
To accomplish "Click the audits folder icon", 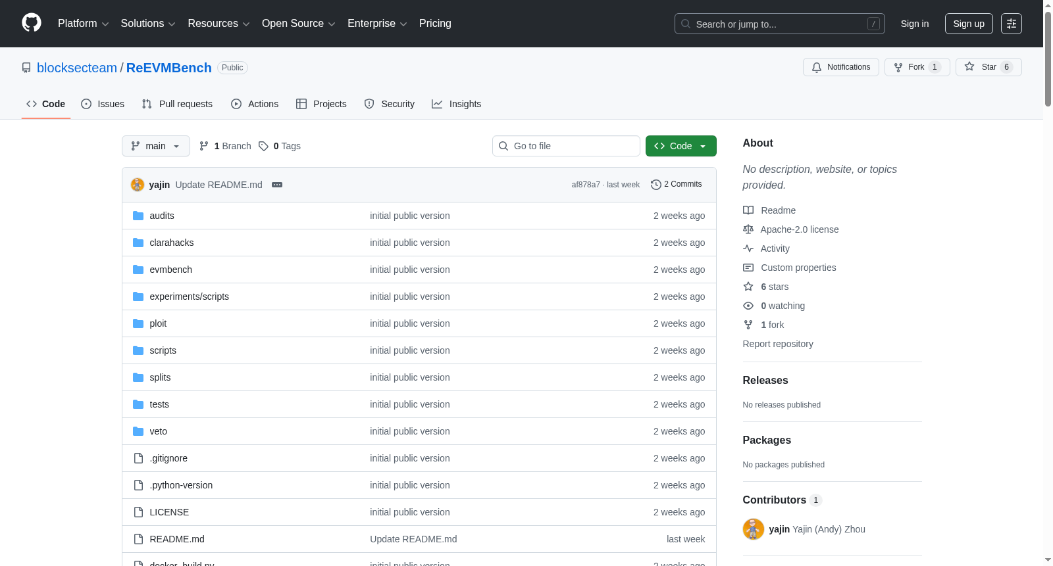I will 138,216.
